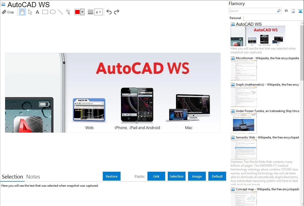Click the 'Vastness: The World Wide Web' description text
This screenshot has width=304, height=206.
(264, 173)
